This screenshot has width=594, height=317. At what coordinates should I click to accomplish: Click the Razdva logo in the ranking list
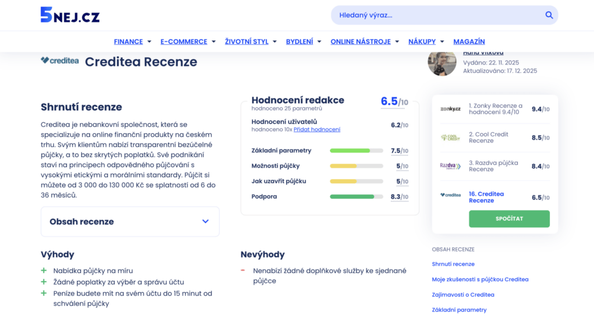point(450,166)
